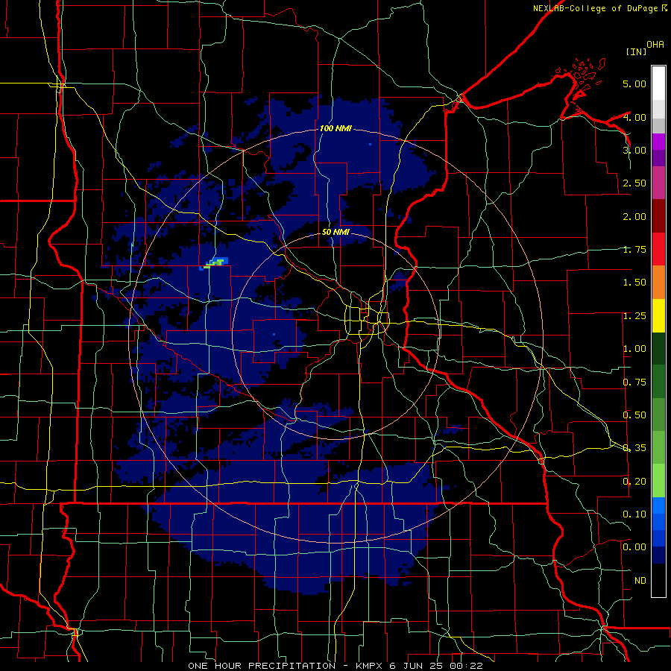
Task: Click the 5.00 scale value
Action: pyautogui.click(x=634, y=84)
